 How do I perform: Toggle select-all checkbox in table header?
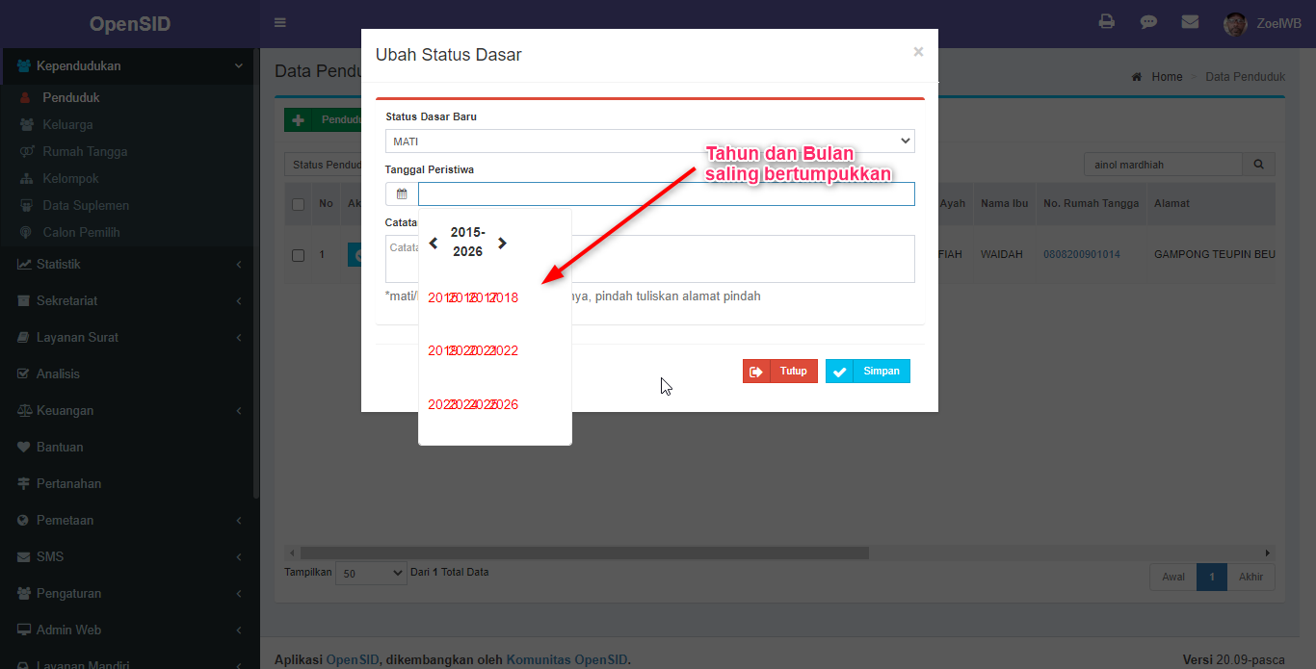pos(299,204)
